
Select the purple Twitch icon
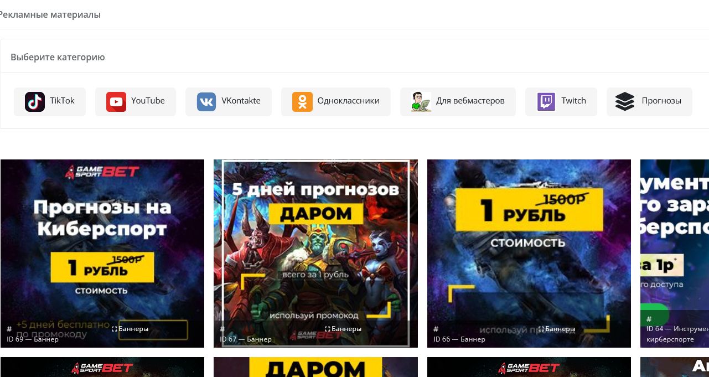click(x=546, y=102)
